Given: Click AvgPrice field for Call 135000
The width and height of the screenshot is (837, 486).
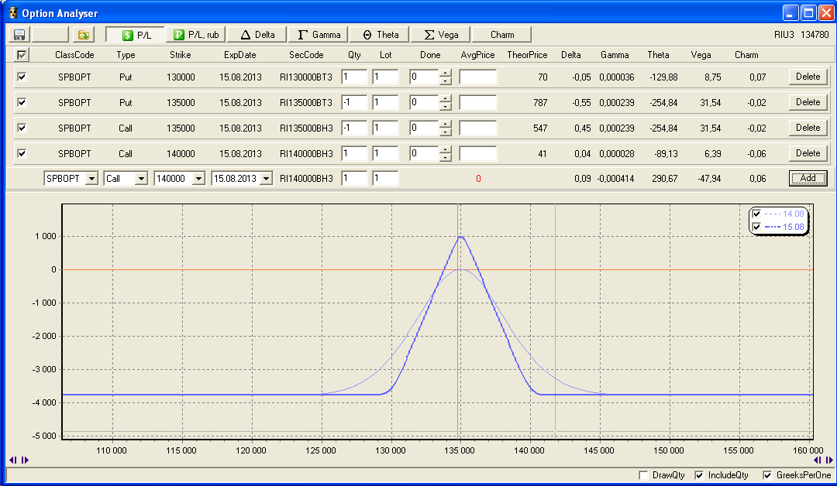Looking at the screenshot, I should pos(477,128).
